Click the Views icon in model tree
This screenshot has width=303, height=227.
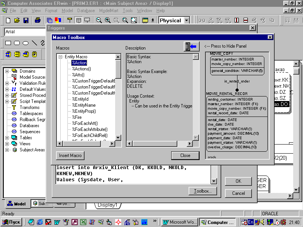14,144
